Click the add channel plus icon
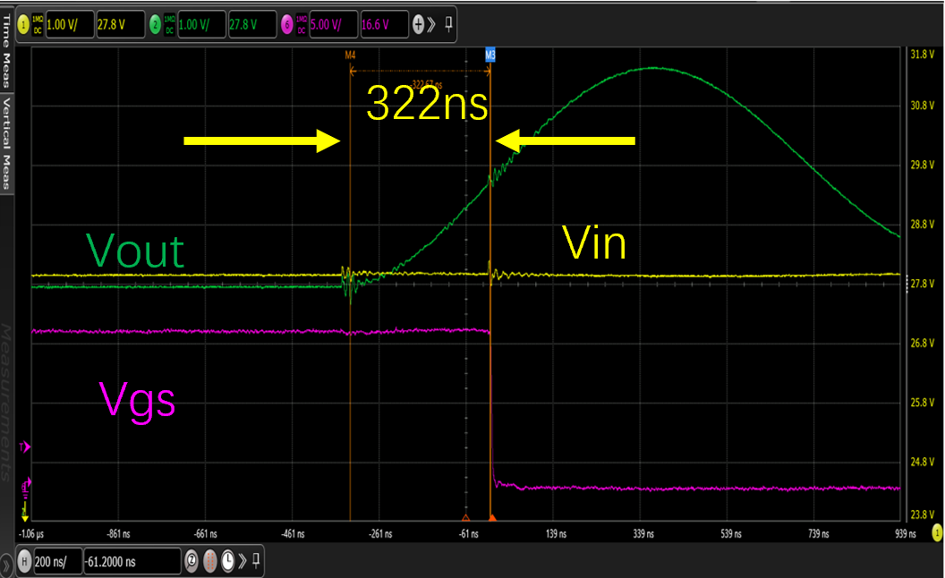Viewport: 945px width, 578px height. [x=418, y=25]
